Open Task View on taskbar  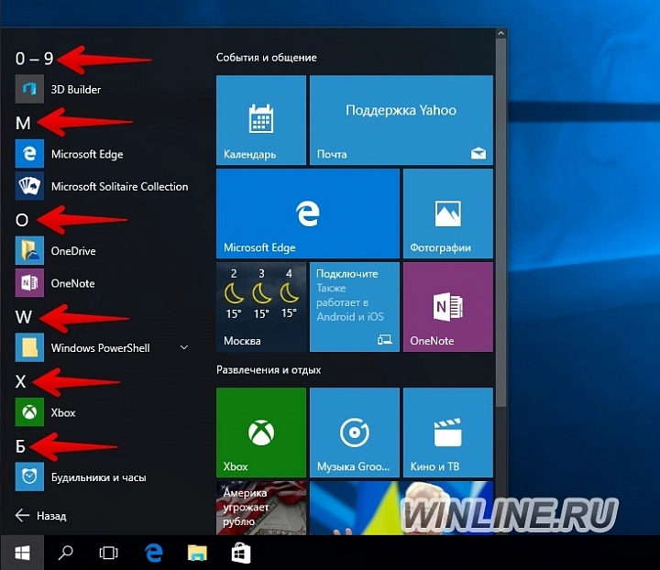coord(108,553)
